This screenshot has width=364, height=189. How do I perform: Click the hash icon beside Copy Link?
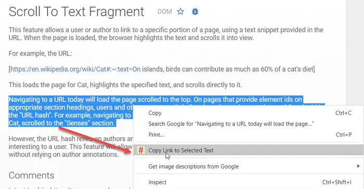[141, 150]
